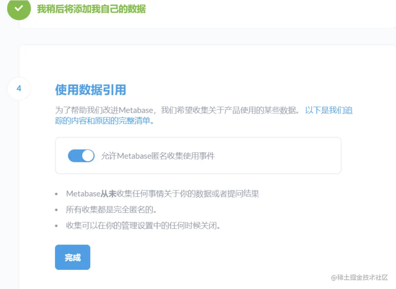Viewport: 396px width, 289px height.
Task: Click the 使用数据引用 heading
Action: click(91, 90)
